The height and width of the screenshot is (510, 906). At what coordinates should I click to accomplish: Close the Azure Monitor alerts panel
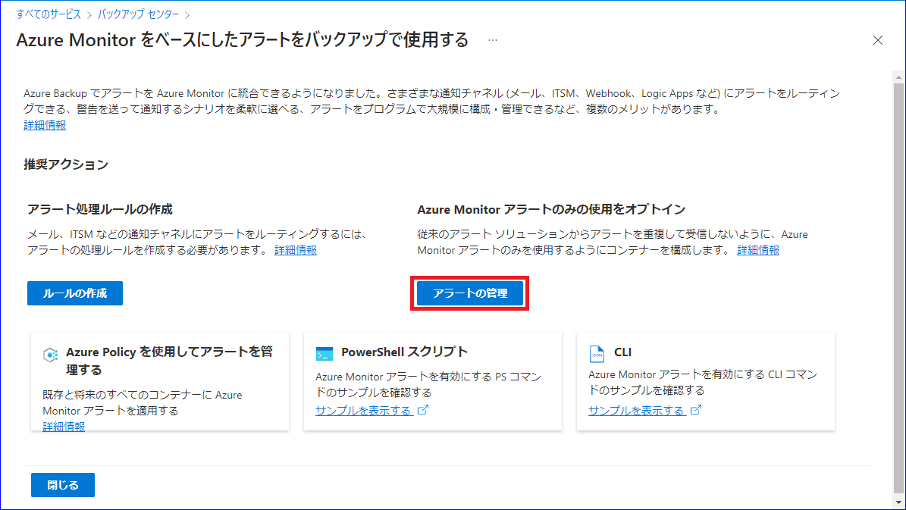(x=878, y=40)
